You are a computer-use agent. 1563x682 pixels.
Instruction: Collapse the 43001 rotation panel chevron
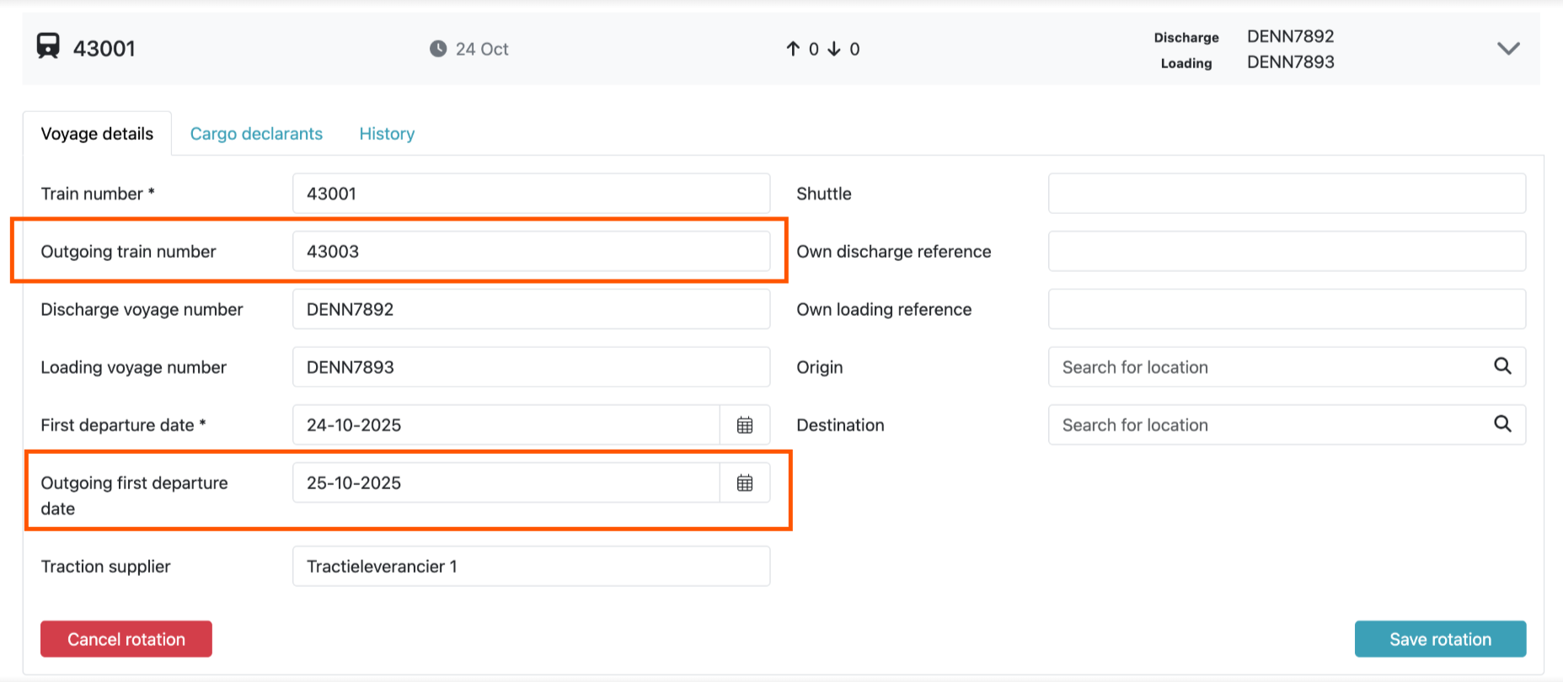(x=1508, y=49)
